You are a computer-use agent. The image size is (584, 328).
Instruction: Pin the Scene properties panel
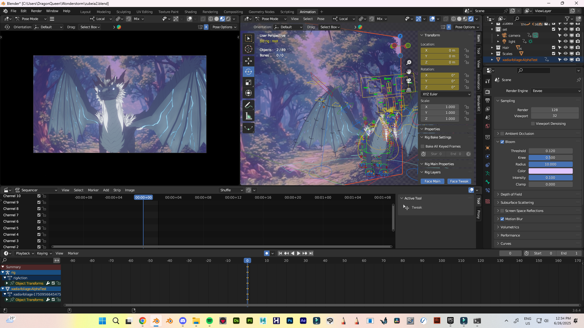(x=579, y=80)
